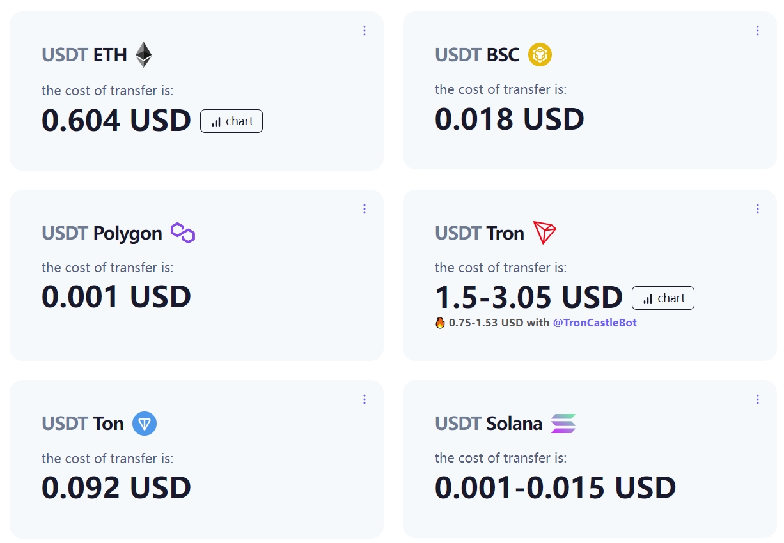Click the Solana gradient logo icon
This screenshot has width=784, height=543.
click(x=563, y=424)
